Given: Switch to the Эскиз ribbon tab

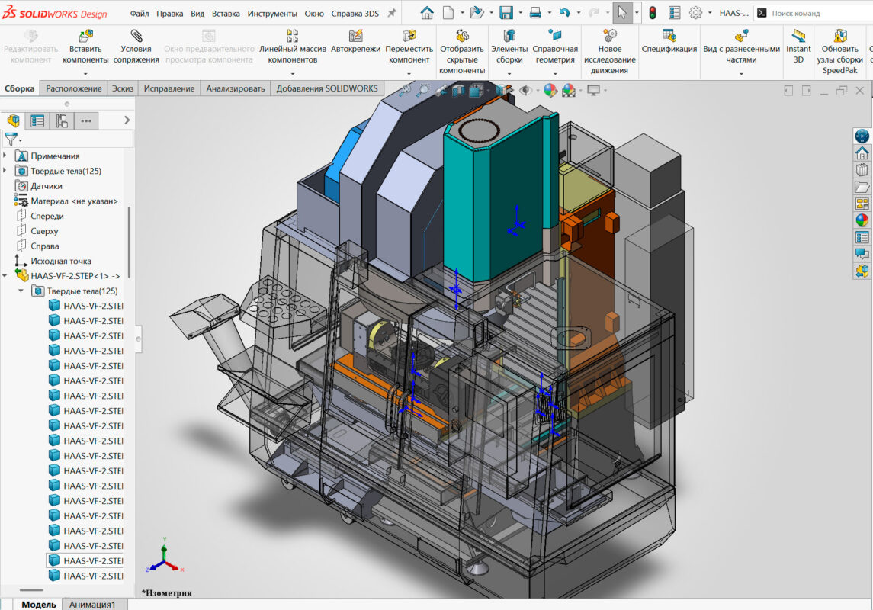Looking at the screenshot, I should point(123,88).
